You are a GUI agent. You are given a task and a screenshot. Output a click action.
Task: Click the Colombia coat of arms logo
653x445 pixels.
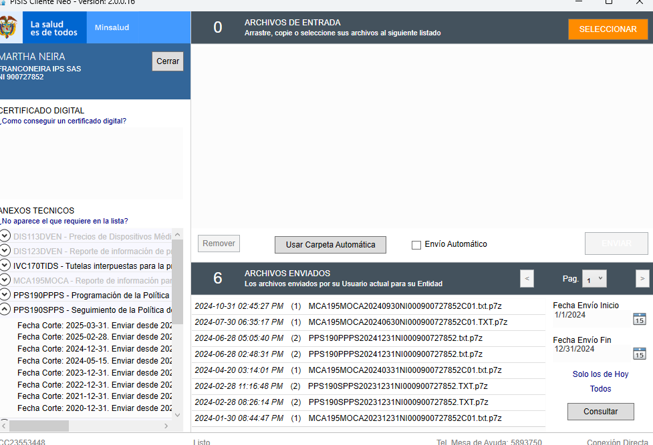[x=8, y=28]
